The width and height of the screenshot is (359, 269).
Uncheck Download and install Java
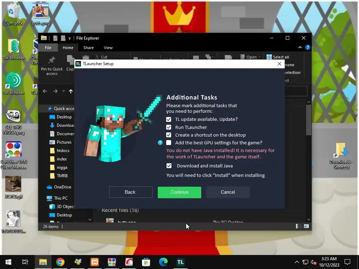169,166
